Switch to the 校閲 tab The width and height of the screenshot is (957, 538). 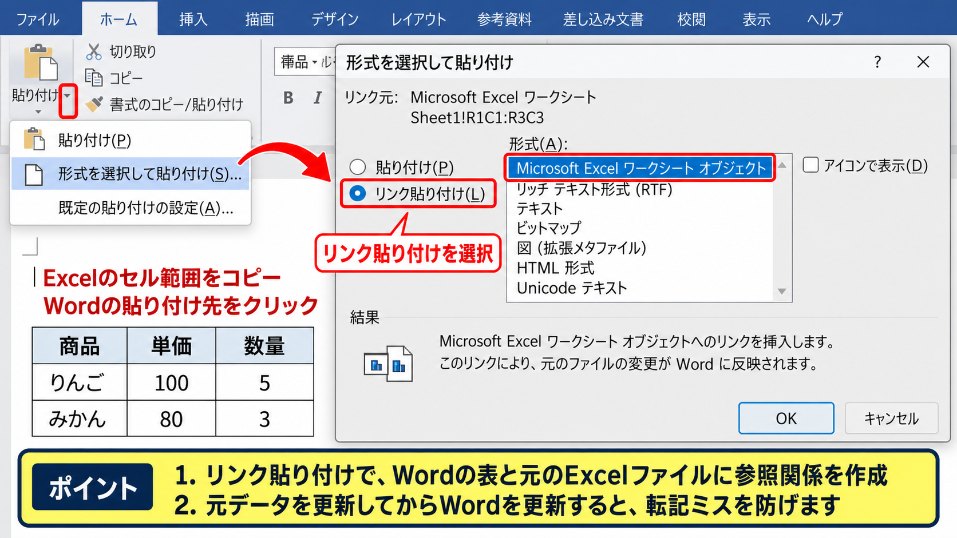click(691, 19)
